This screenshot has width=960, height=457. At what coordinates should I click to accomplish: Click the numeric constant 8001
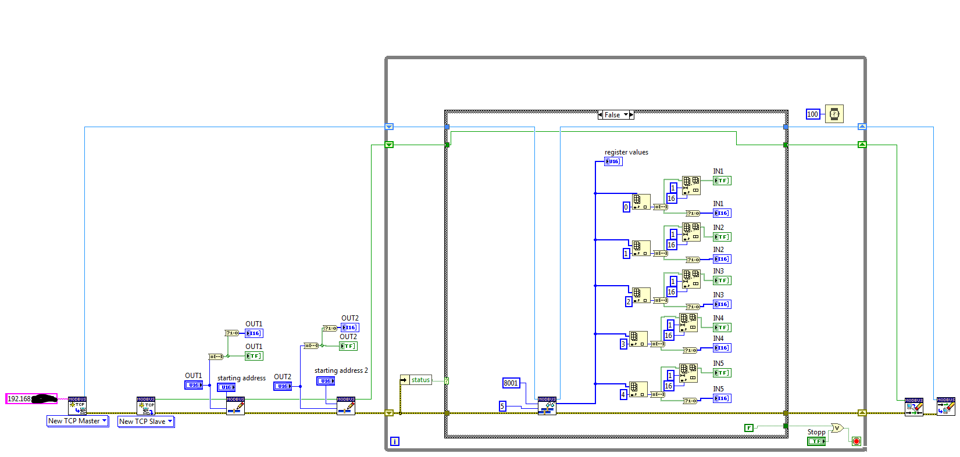click(x=511, y=383)
